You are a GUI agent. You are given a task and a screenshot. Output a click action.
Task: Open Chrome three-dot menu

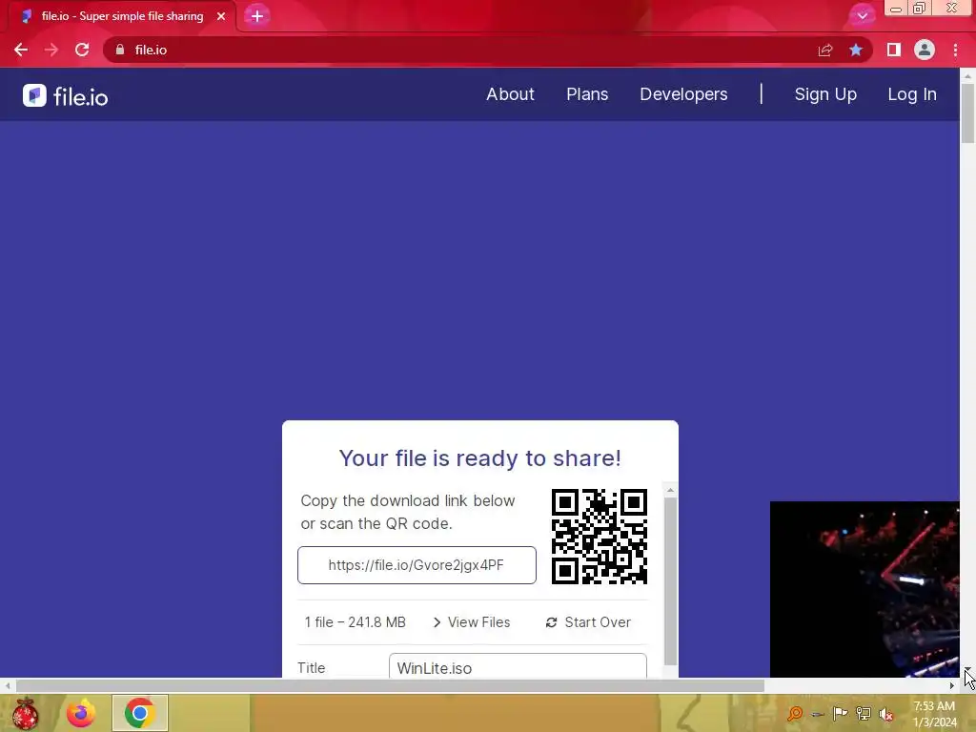click(955, 50)
